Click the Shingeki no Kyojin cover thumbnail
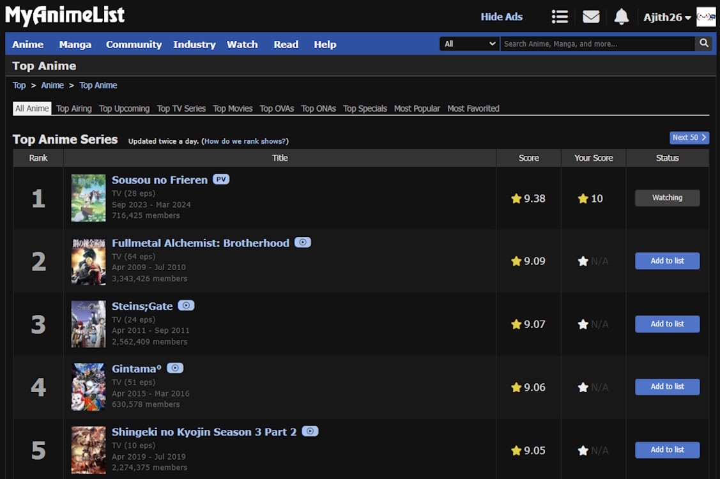 pyautogui.click(x=89, y=450)
